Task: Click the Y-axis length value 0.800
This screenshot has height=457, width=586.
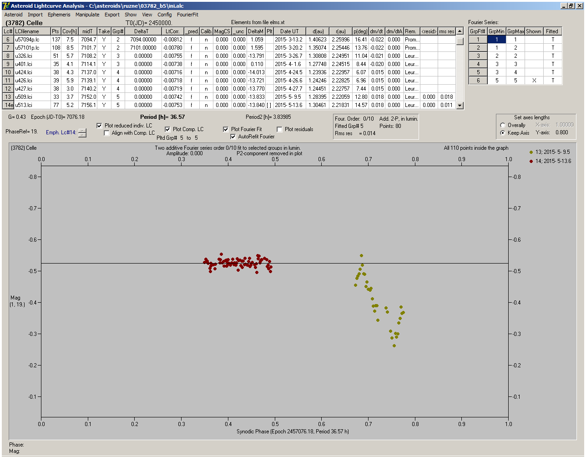Action: pos(562,133)
